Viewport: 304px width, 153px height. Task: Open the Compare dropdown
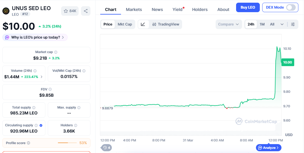click(229, 24)
